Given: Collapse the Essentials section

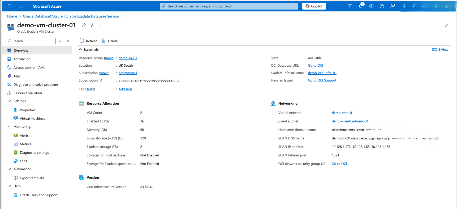Looking at the screenshot, I should pyautogui.click(x=80, y=50).
